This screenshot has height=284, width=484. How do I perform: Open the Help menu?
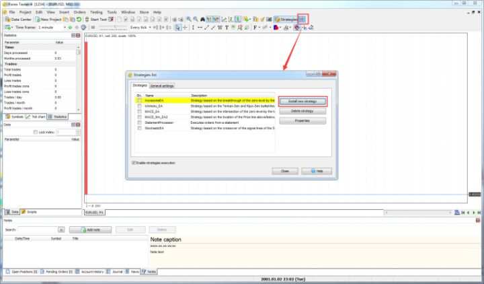click(x=157, y=12)
